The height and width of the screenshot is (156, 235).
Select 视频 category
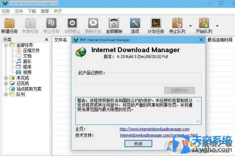click(x=27, y=72)
